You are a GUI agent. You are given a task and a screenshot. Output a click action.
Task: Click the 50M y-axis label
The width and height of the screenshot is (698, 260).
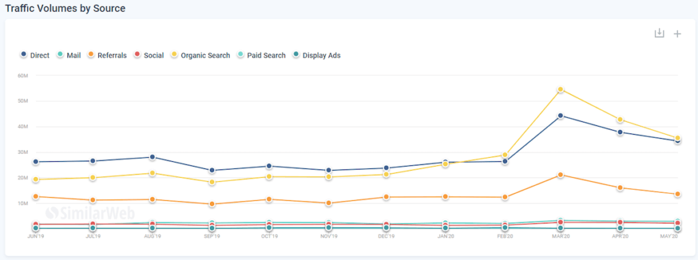(x=23, y=101)
